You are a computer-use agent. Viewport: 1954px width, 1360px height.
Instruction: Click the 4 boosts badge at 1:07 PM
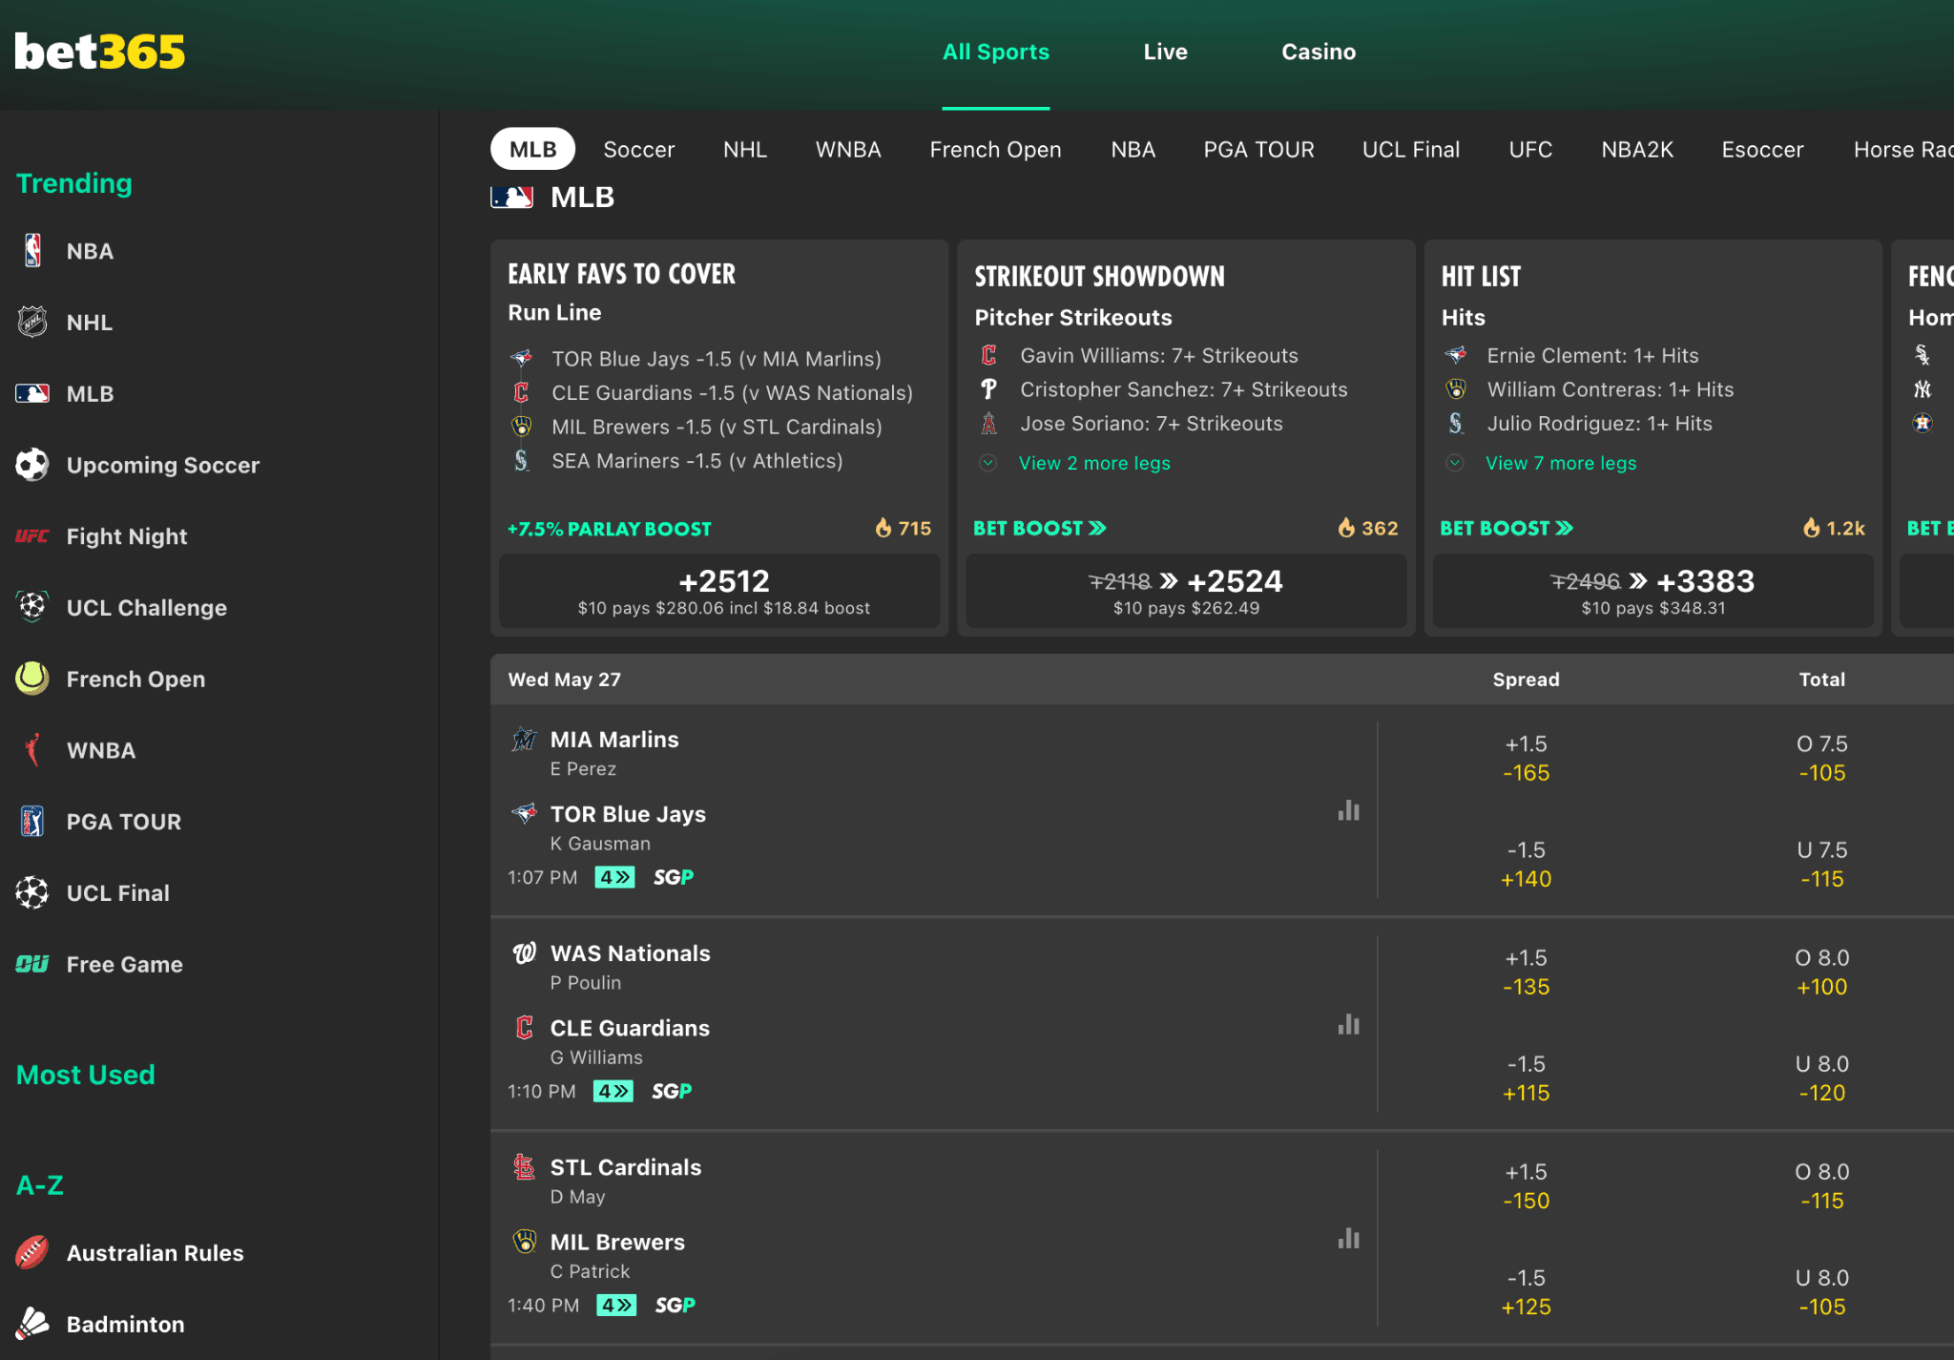click(x=614, y=877)
